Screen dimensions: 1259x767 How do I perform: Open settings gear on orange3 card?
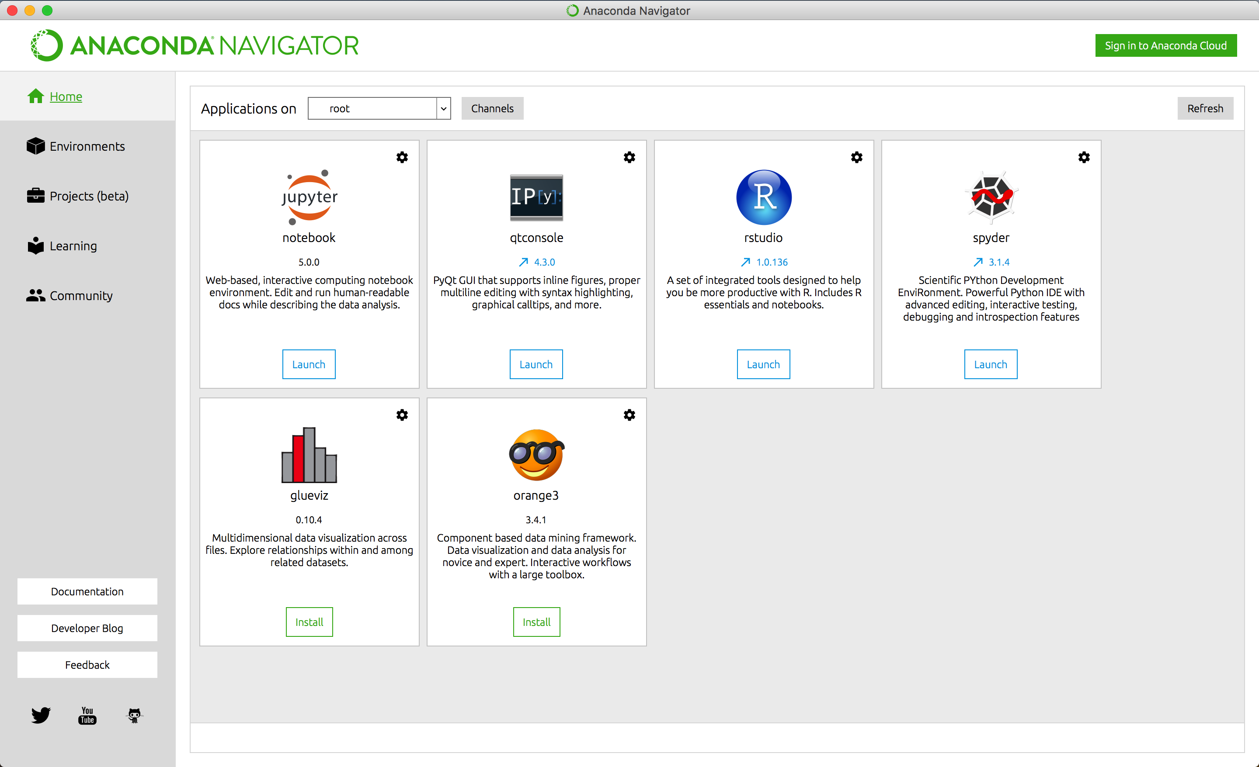[x=629, y=415]
